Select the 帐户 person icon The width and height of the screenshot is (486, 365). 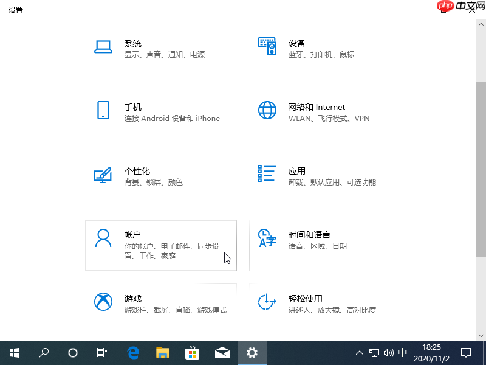102,238
